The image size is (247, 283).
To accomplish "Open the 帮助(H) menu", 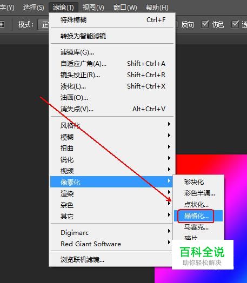I will [157, 8].
